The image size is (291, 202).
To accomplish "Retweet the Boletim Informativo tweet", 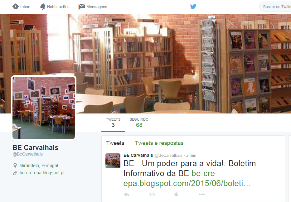I will tap(152, 195).
